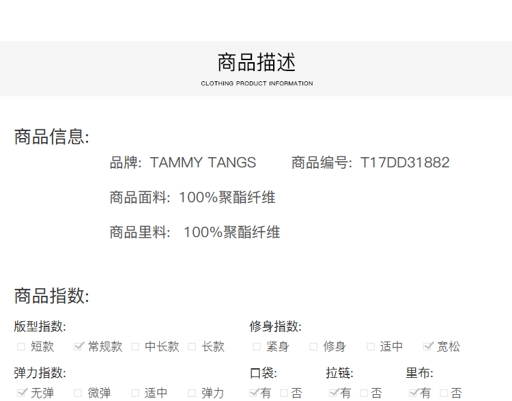Select the 中长款 length checkbox

pyautogui.click(x=135, y=346)
